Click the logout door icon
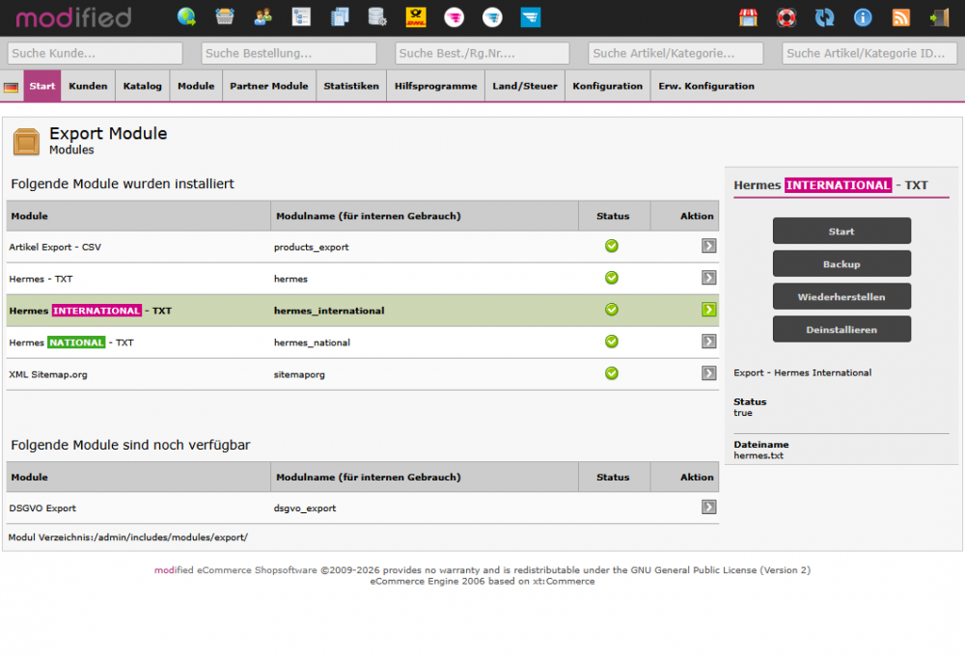 coord(939,17)
